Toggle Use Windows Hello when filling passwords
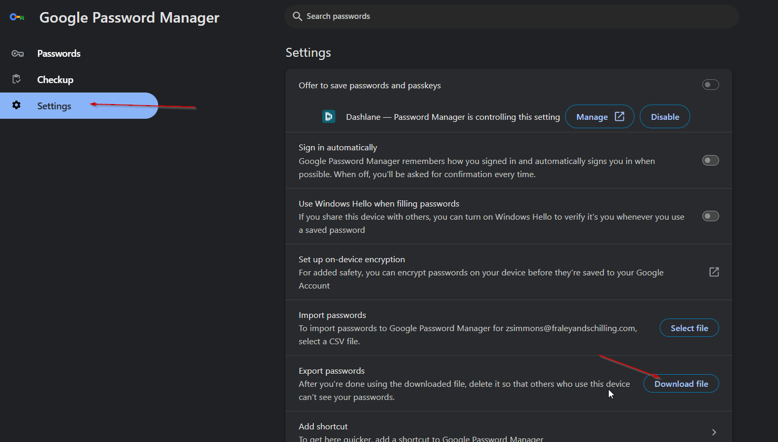Image resolution: width=778 pixels, height=442 pixels. pyautogui.click(x=711, y=216)
